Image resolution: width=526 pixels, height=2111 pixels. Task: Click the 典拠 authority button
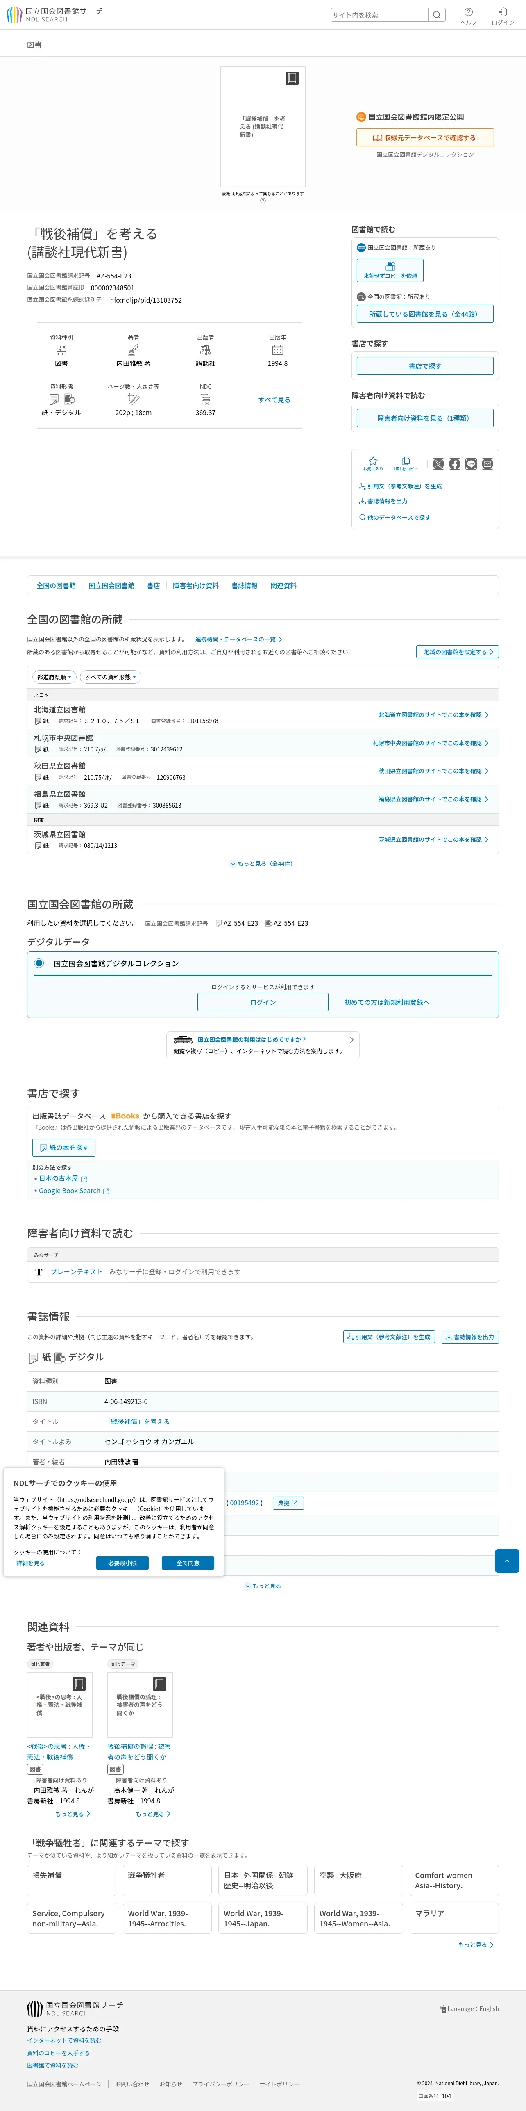287,1503
